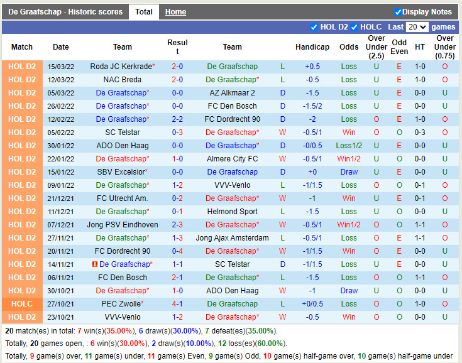Click the Draw odds on 15/01/22 row

coord(349,172)
